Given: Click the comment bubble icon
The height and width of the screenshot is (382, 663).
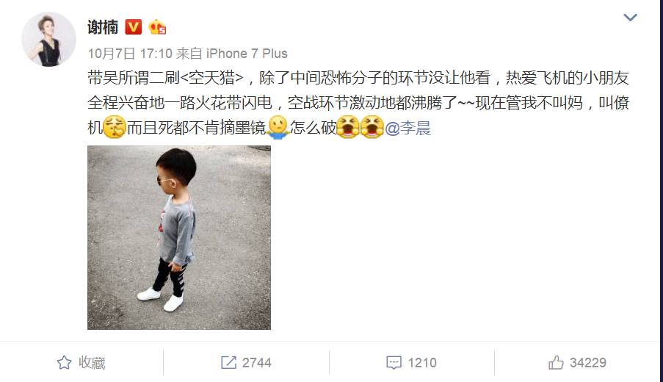Looking at the screenshot, I should [394, 363].
